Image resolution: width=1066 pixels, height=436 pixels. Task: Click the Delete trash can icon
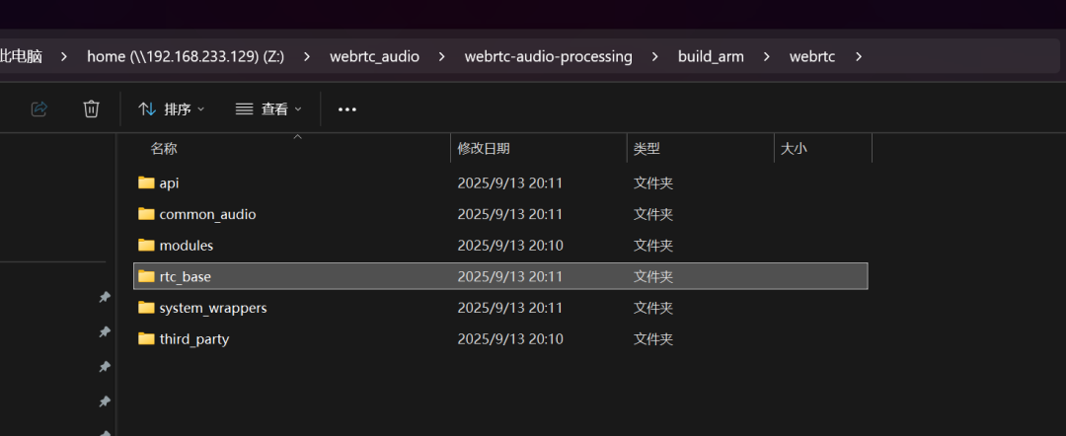click(92, 109)
